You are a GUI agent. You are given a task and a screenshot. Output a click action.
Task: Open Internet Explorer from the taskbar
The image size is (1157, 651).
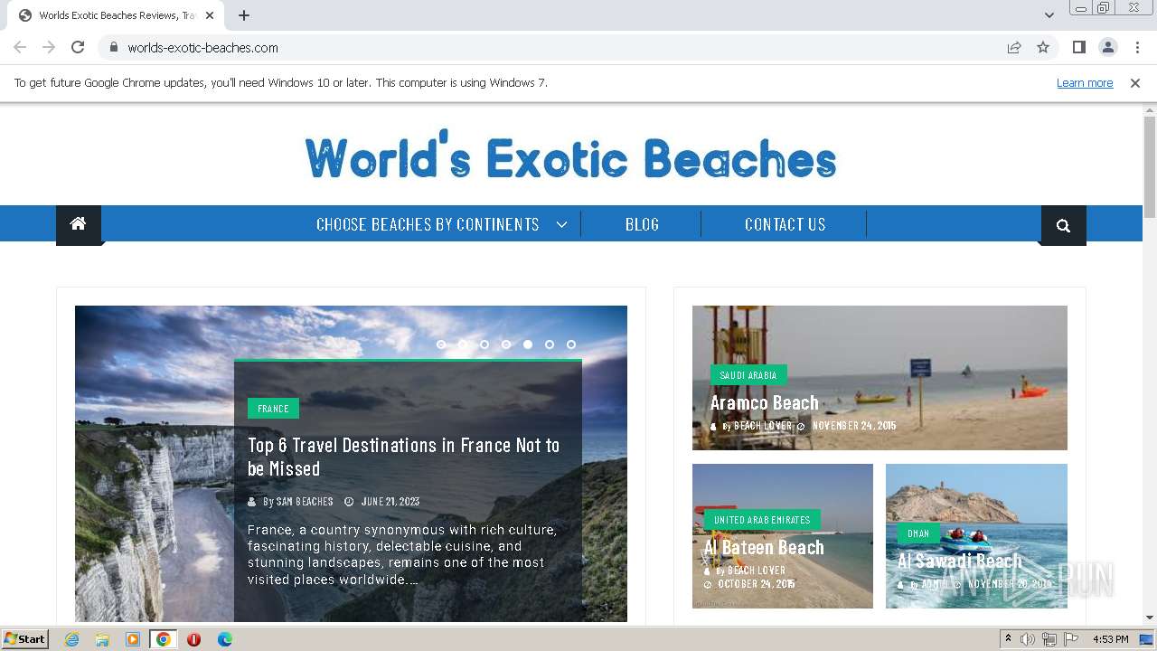[x=71, y=639]
